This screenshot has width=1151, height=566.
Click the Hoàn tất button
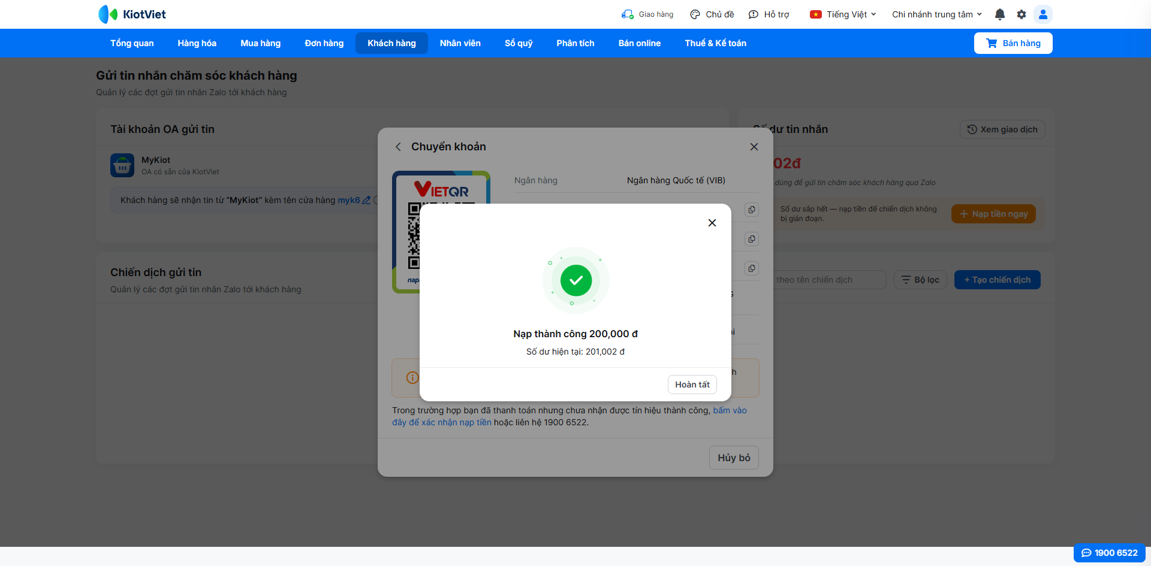click(692, 385)
